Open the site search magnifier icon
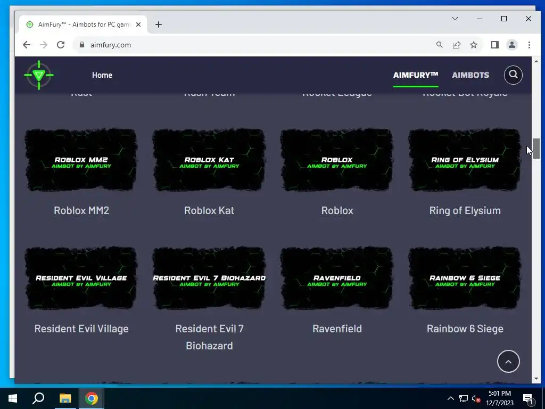Image resolution: width=545 pixels, height=409 pixels. 513,75
